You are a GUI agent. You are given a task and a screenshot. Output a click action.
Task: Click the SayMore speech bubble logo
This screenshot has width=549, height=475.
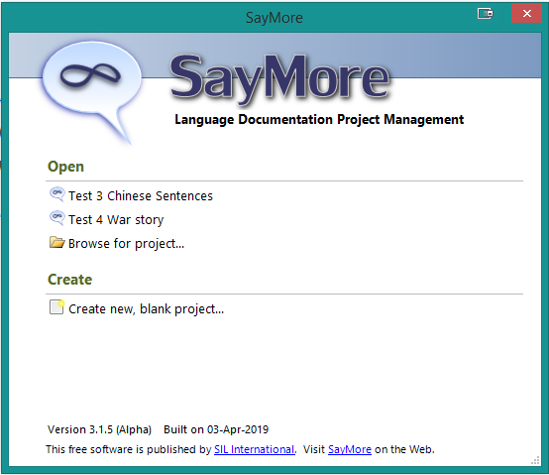pyautogui.click(x=92, y=92)
